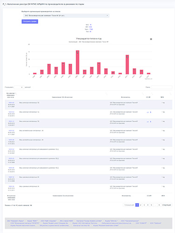This screenshot has width=175, height=233.
Task: Click the sort arrow on the manufacturer column
Action: 142,94
